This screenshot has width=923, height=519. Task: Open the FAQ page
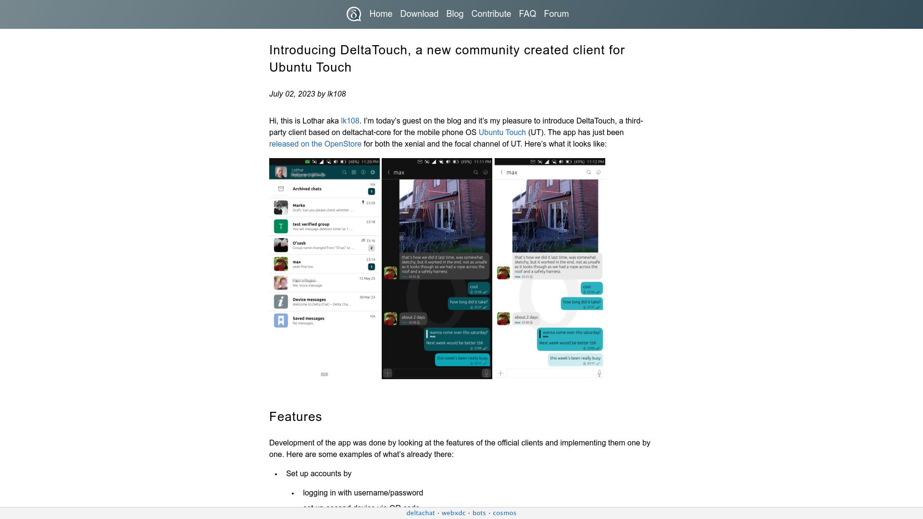[x=527, y=14]
